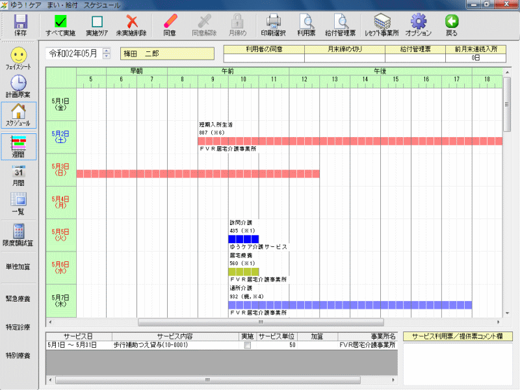This screenshot has width=520, height=390.
Task: Decrease month with the down stepper arrow
Action: 106,57
